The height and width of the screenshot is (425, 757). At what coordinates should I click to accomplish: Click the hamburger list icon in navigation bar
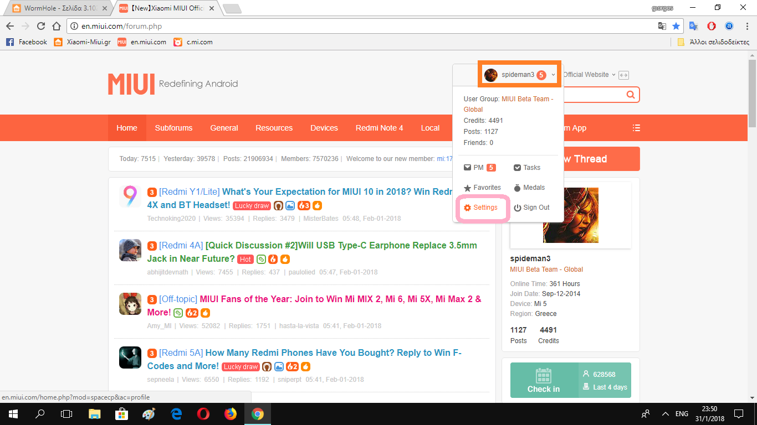(x=636, y=128)
